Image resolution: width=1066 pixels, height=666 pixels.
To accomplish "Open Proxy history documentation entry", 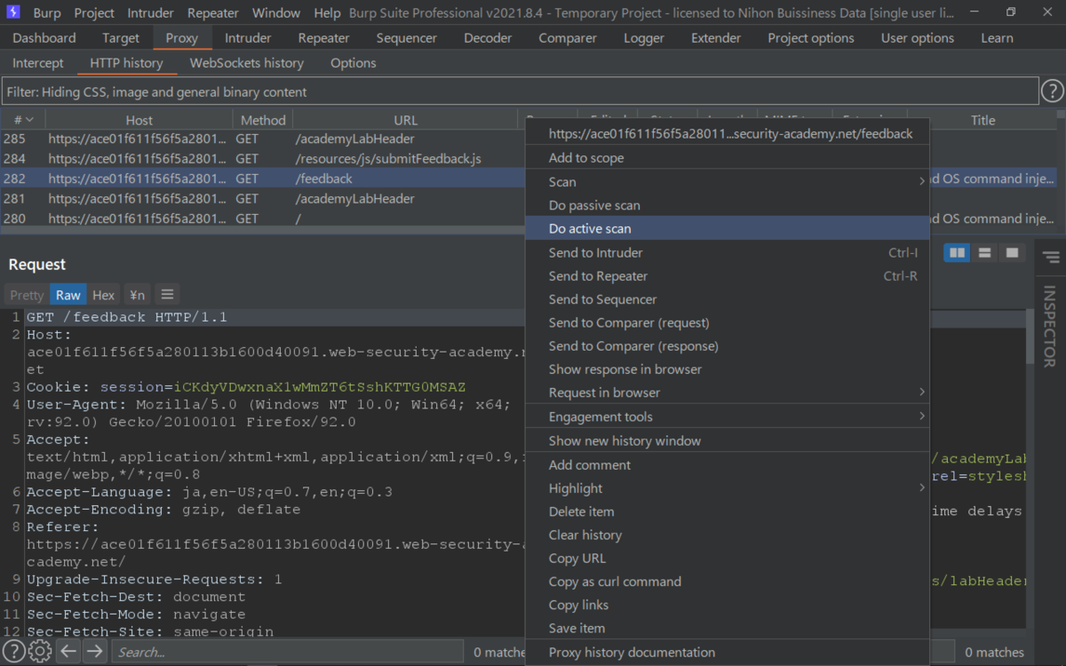I will pos(727,653).
